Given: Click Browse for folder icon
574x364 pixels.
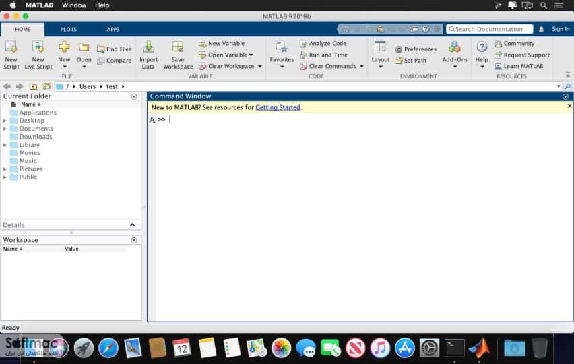Looking at the screenshot, I should point(46,86).
